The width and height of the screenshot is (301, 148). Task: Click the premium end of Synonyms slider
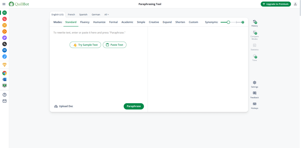[x=243, y=22]
